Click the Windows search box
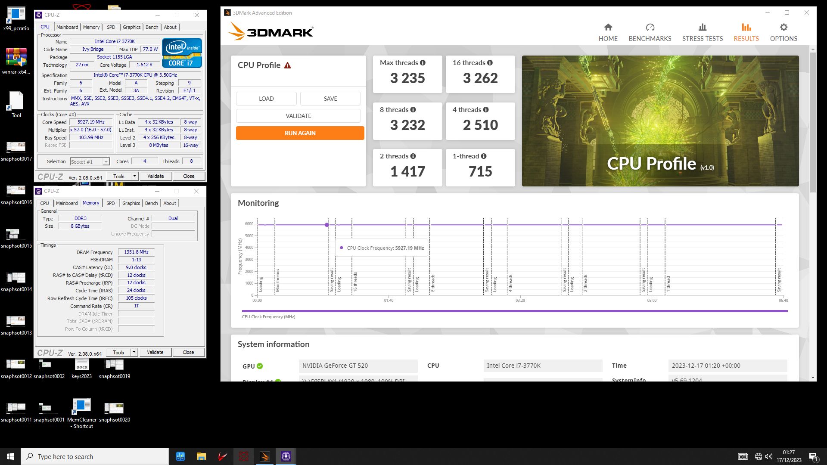827x465 pixels. [95, 456]
